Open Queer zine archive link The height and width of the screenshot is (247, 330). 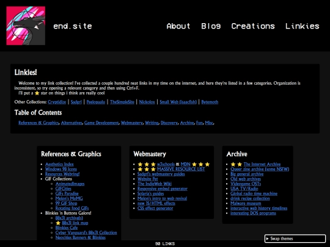point(260,169)
